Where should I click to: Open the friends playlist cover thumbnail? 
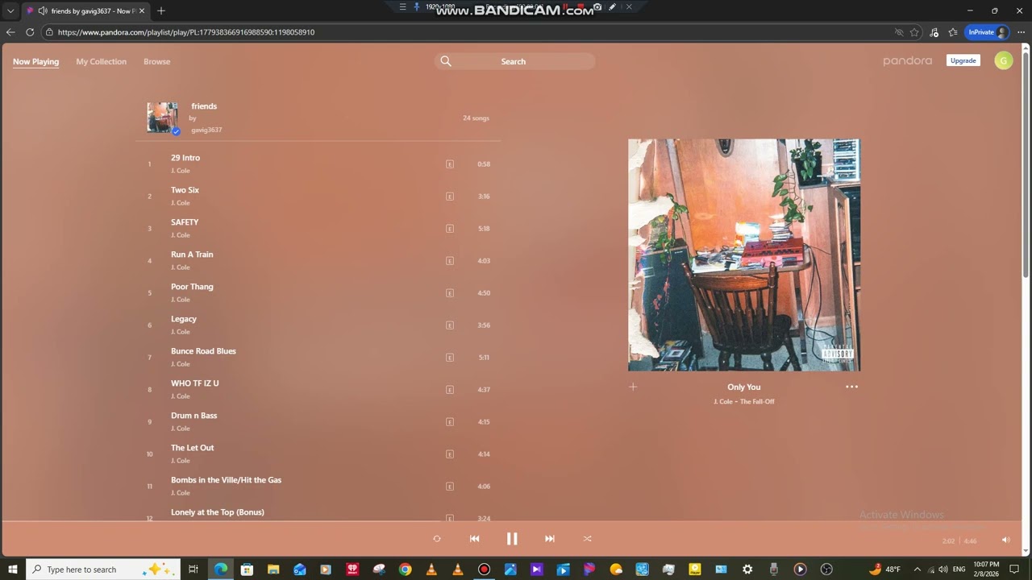coord(162,118)
